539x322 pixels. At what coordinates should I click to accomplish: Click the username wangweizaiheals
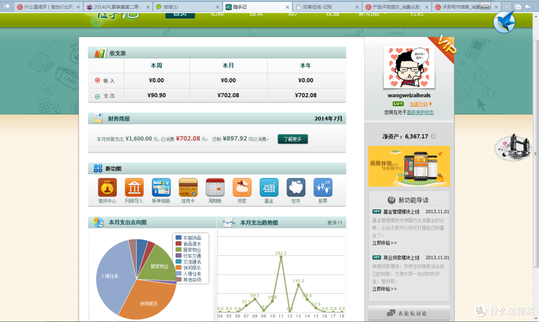click(409, 95)
